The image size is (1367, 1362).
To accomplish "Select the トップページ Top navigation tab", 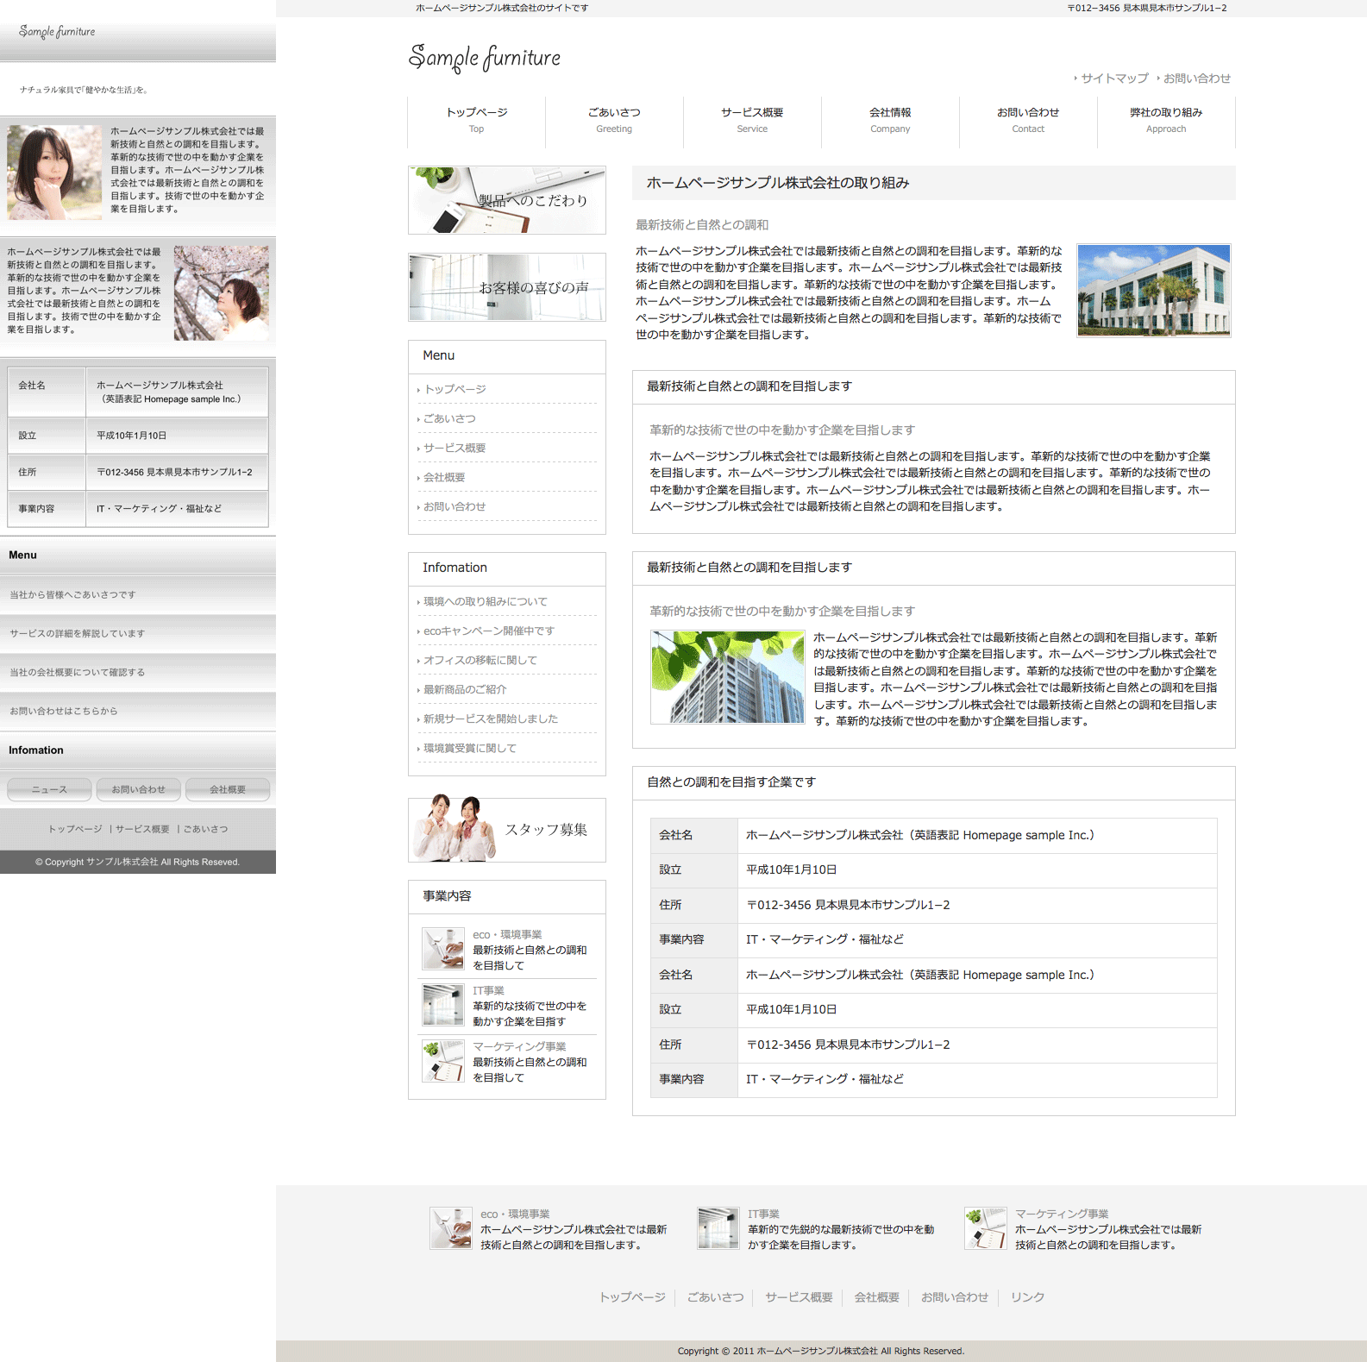I will point(476,120).
